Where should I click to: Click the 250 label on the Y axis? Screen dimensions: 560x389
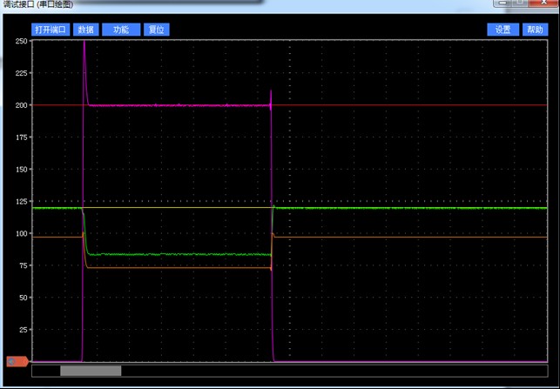[22, 41]
